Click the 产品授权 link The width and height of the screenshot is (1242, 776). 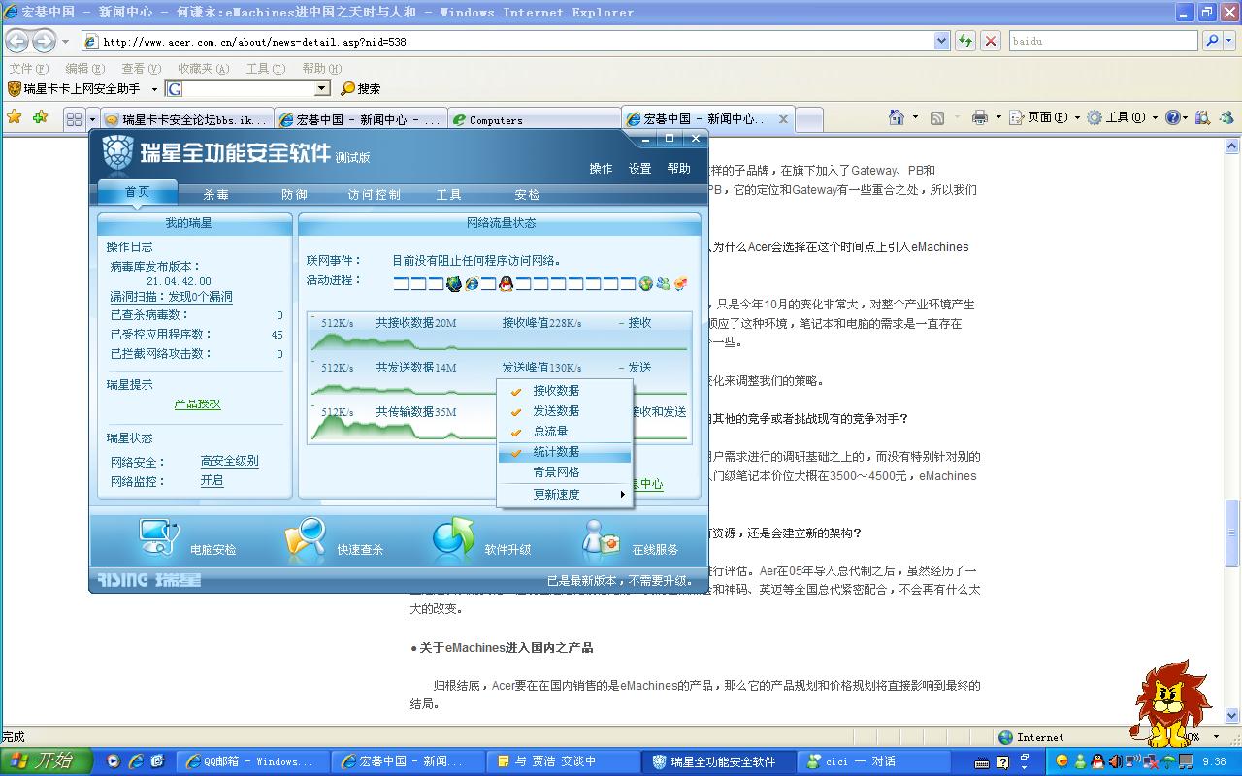(x=197, y=404)
